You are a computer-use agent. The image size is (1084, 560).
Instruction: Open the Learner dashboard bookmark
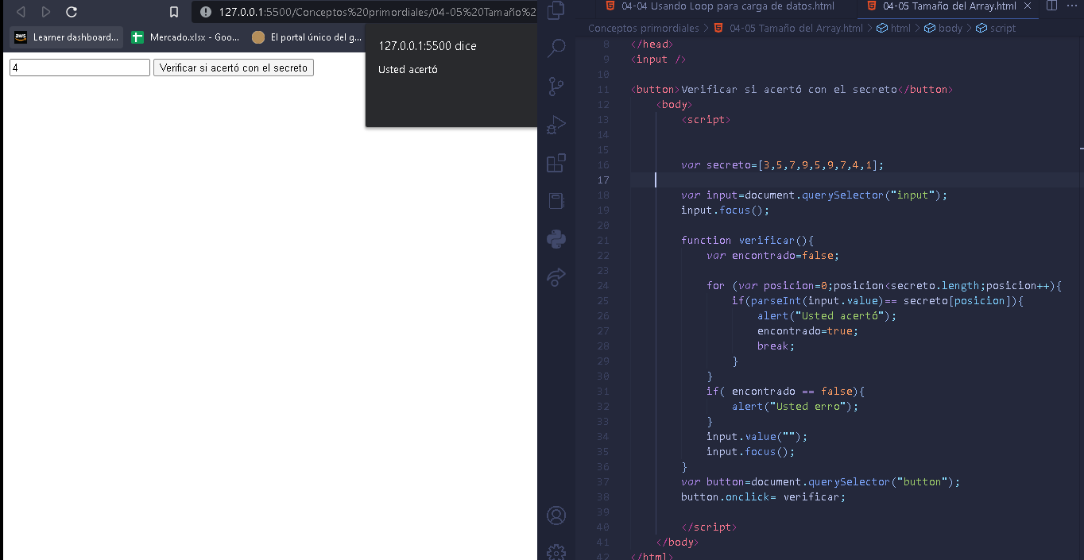pyautogui.click(x=67, y=37)
